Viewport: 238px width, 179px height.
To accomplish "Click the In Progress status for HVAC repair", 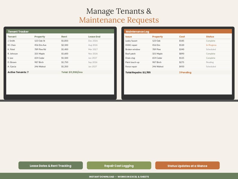I will [211, 45].
